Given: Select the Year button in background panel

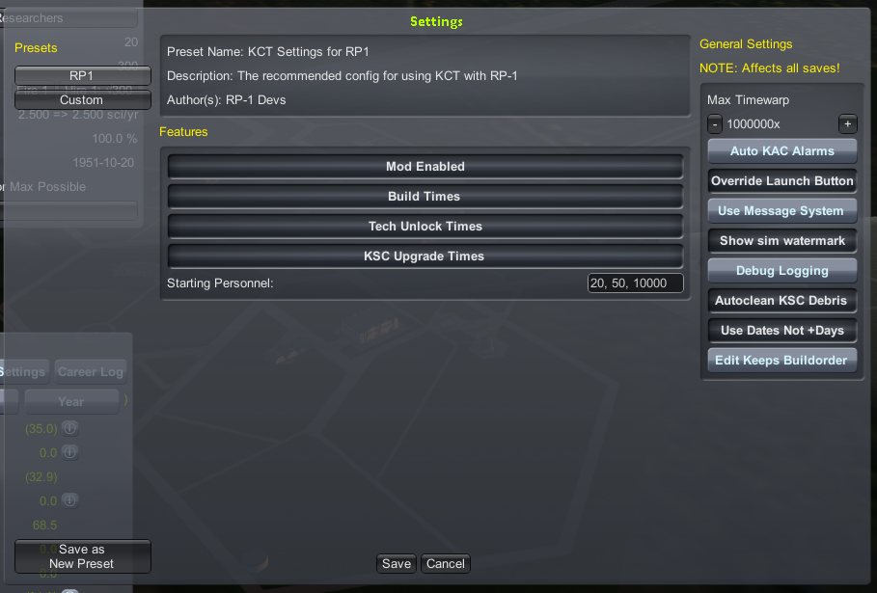Looking at the screenshot, I should point(71,402).
